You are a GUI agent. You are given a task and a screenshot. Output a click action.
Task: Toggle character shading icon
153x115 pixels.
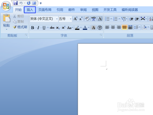tap(93, 28)
